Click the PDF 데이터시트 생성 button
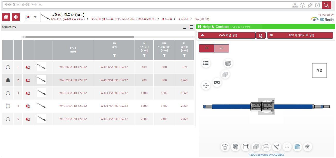The height and width of the screenshot is (158, 336). click(300, 36)
